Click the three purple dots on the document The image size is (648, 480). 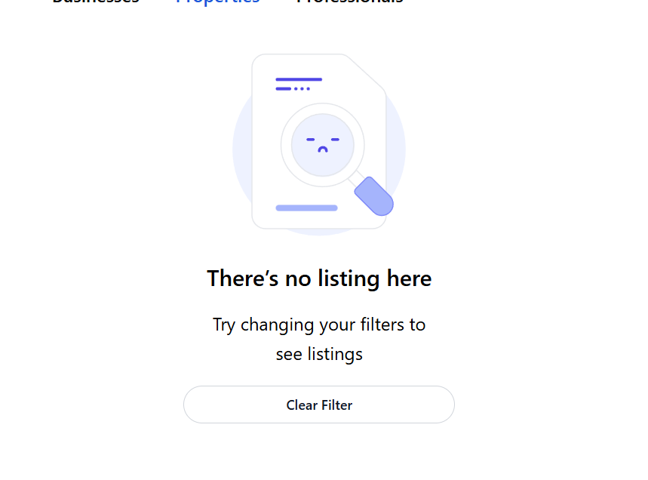pyautogui.click(x=303, y=89)
